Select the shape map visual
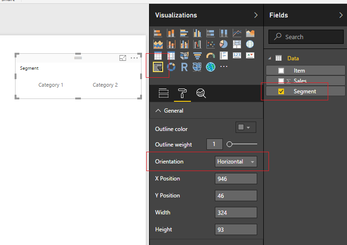The width and height of the screenshot is (347, 245). coord(197,67)
